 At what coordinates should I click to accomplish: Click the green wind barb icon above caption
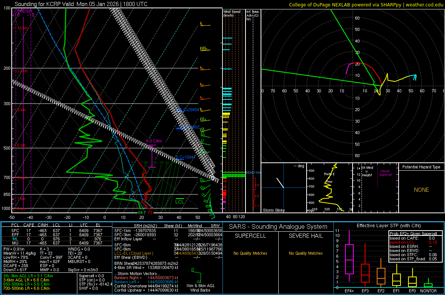point(196,275)
